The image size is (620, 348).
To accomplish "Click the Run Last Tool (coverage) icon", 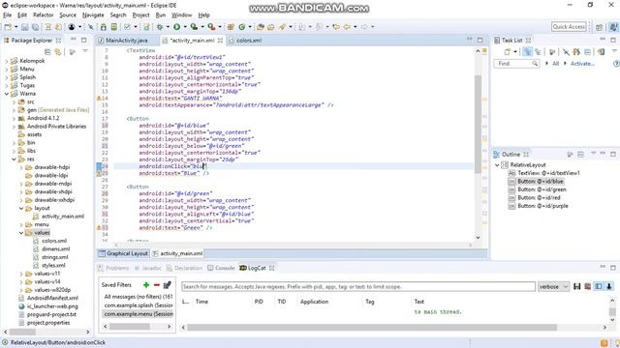I will coord(194,27).
